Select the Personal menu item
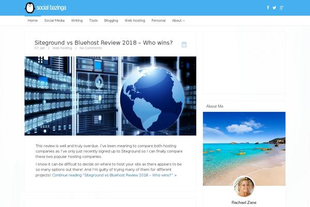Screen dimensions: 310x207 tap(159, 20)
